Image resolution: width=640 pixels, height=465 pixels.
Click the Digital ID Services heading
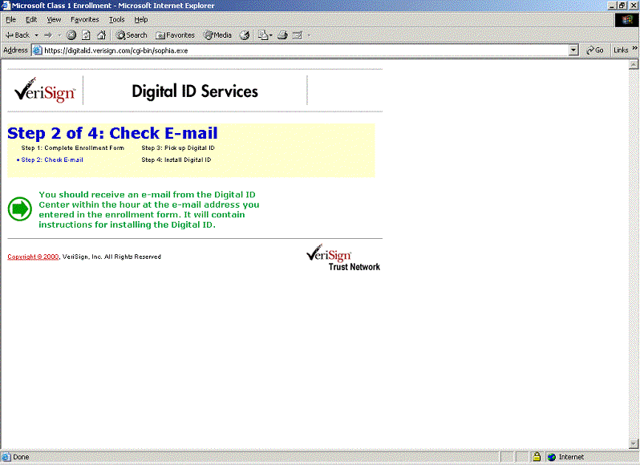[195, 91]
